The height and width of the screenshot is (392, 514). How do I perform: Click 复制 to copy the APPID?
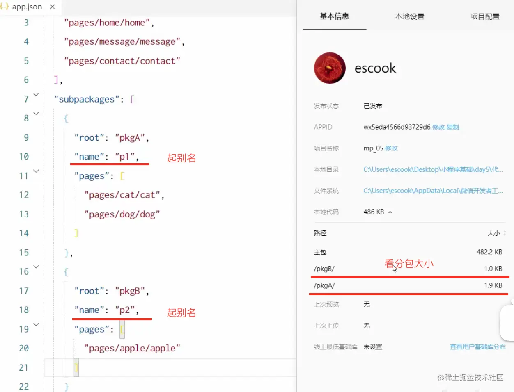coord(453,127)
